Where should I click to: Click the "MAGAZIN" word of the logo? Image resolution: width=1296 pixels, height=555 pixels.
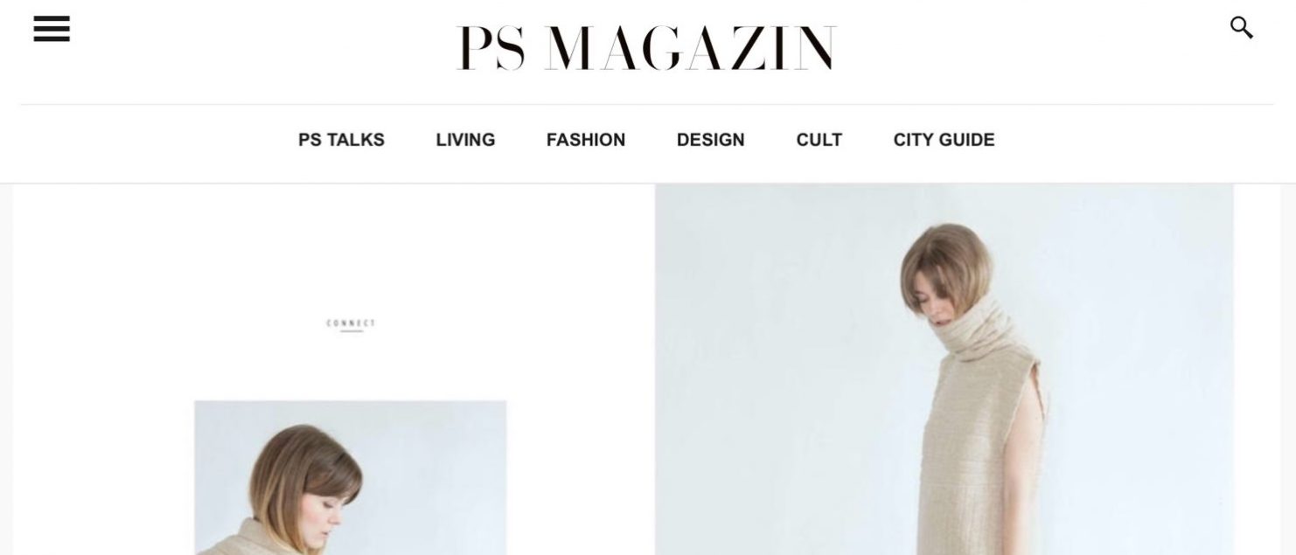(x=690, y=48)
